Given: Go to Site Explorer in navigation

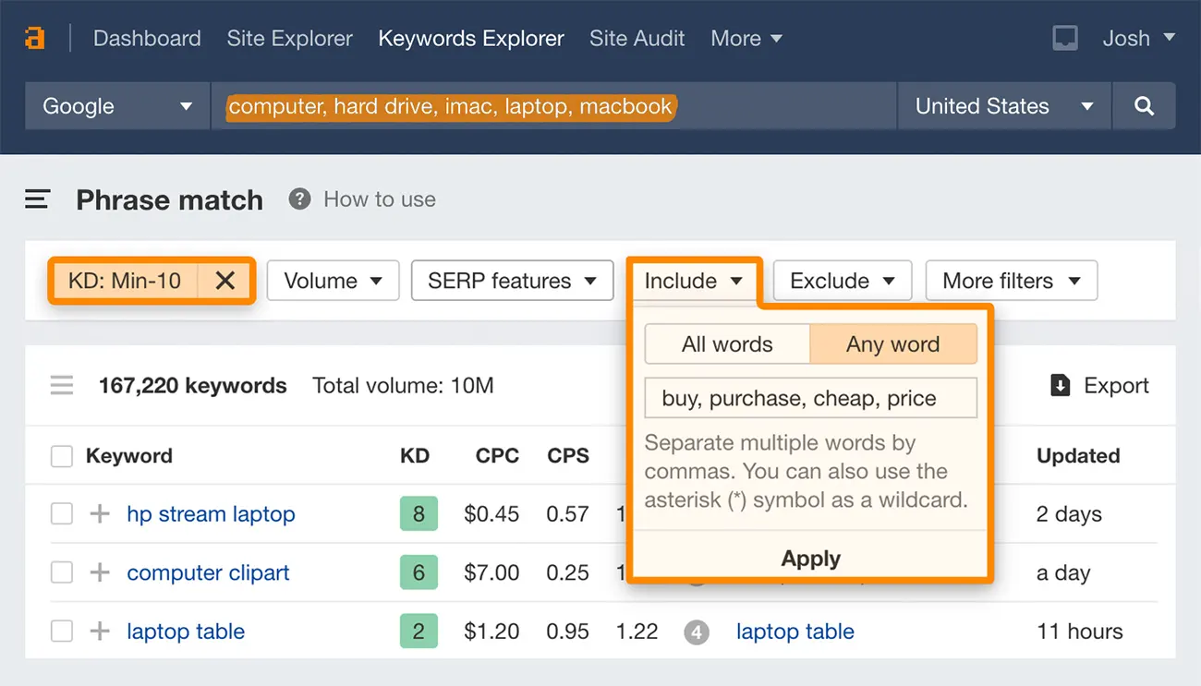Looking at the screenshot, I should (x=289, y=39).
